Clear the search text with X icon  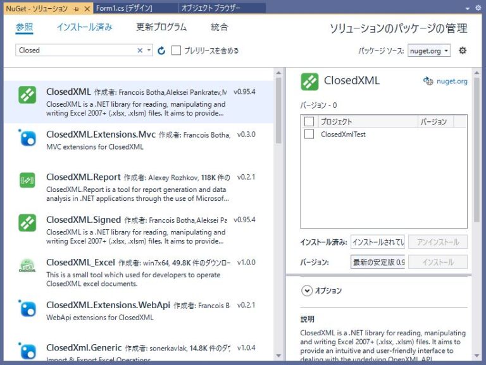click(140, 51)
